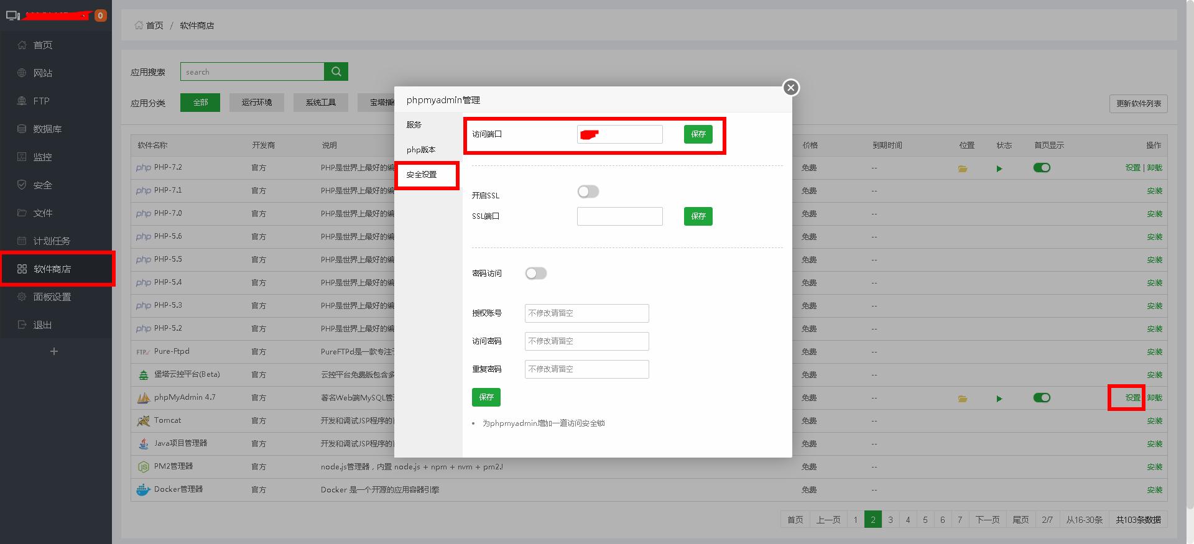Click the 重复密码 input field
Viewport: 1194px width, 544px height.
click(x=587, y=369)
